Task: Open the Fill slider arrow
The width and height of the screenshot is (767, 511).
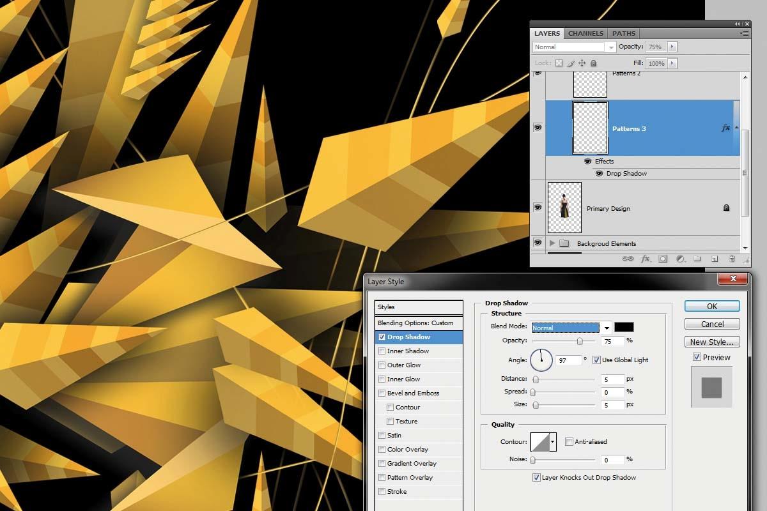Action: click(672, 63)
